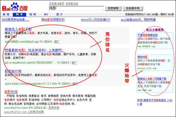This screenshot has height=117, width=176.
Task: Open the 激情成人电影下载 result title
Action: [x=18, y=29]
